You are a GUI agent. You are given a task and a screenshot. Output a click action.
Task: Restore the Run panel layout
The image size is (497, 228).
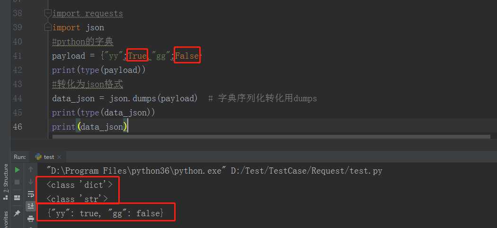tap(17, 198)
